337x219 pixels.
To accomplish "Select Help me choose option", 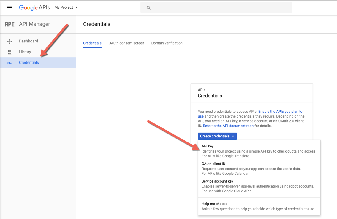I will click(x=259, y=206).
